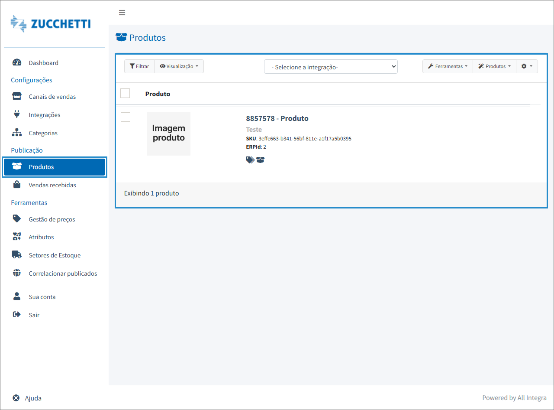Click the 'Imagem produto' thumbnail
554x410 pixels.
point(169,133)
